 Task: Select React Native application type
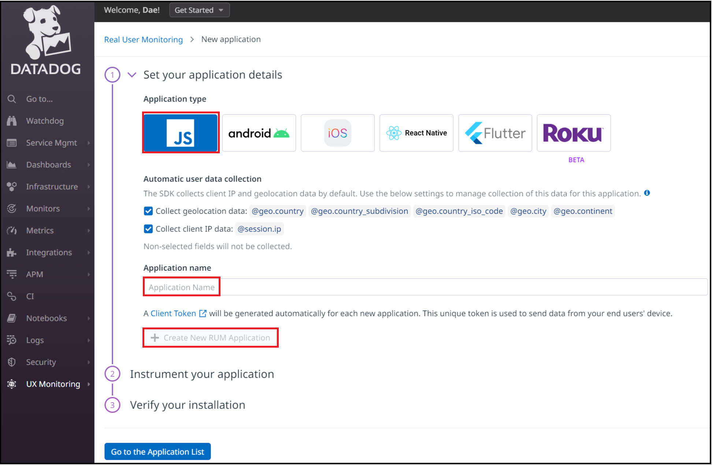(416, 133)
